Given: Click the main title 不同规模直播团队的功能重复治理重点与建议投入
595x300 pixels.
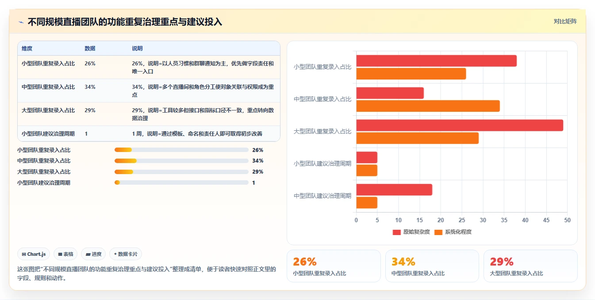Looking at the screenshot, I should tap(125, 22).
